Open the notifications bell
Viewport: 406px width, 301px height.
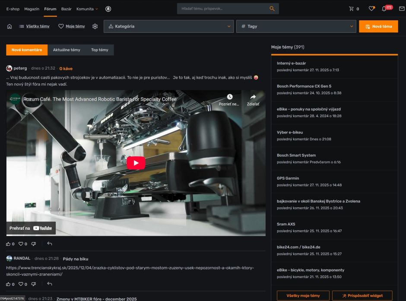(384, 9)
